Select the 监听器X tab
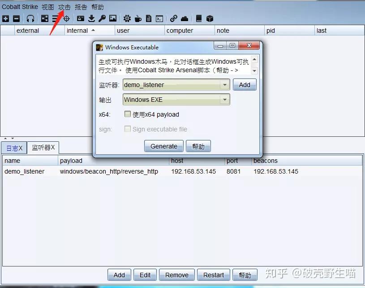Image resolution: width=365 pixels, height=288 pixels. click(43, 148)
